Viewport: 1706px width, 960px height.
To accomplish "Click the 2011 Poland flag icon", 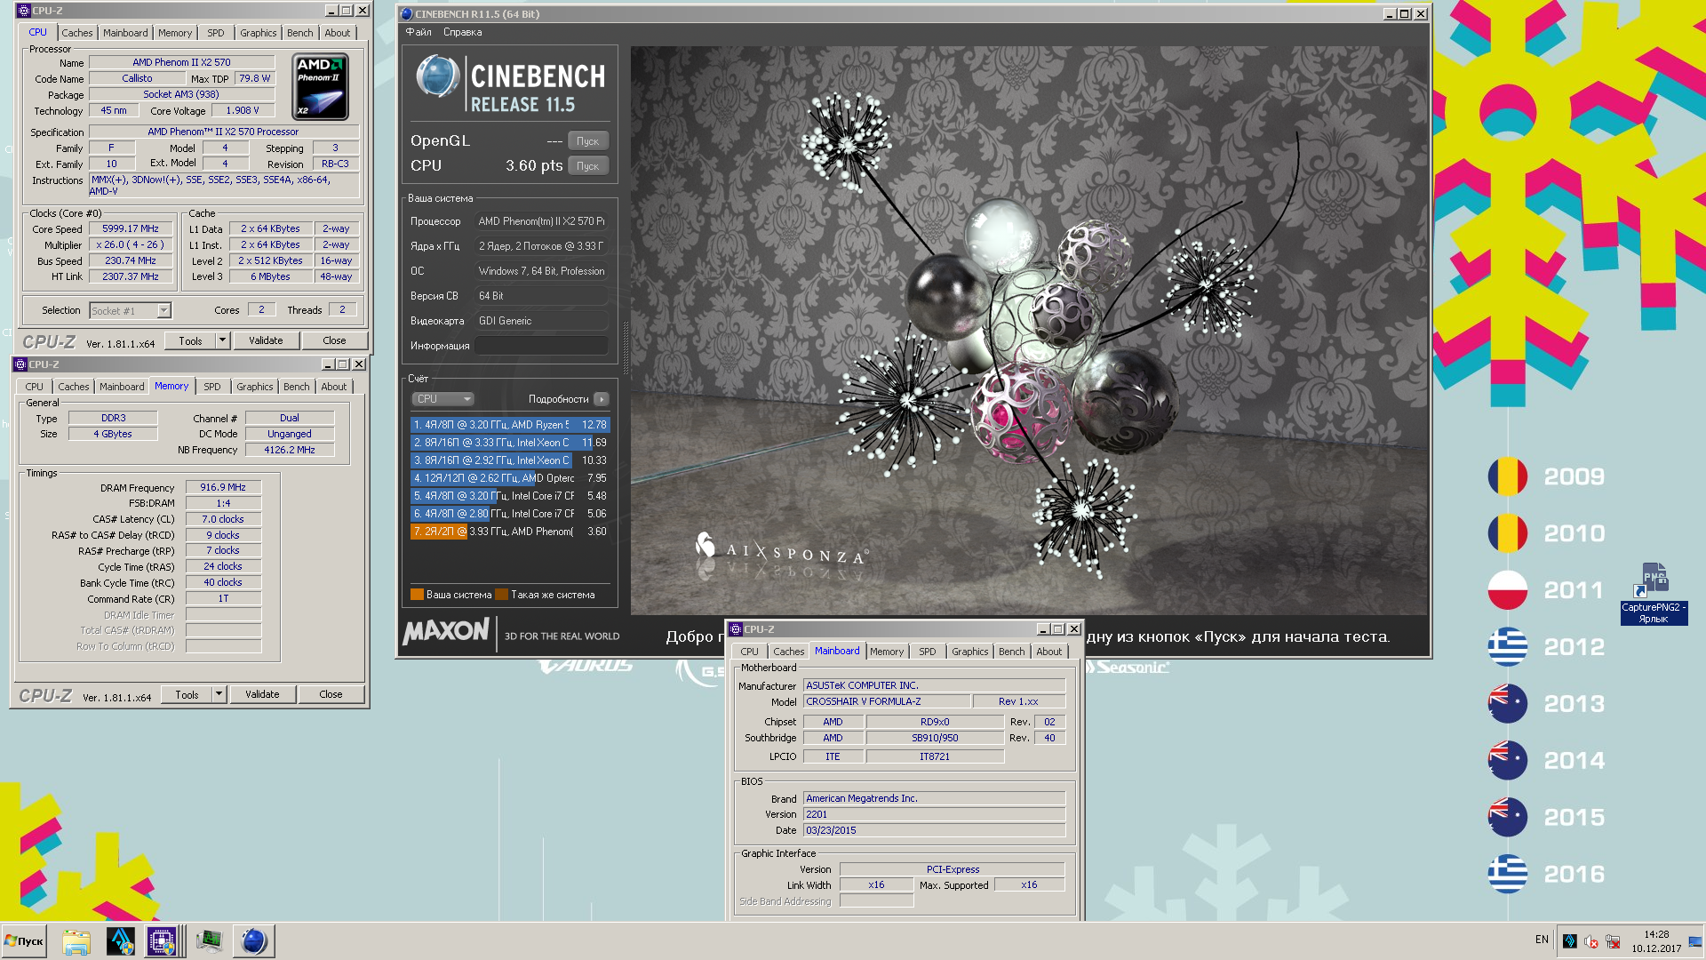I will tap(1508, 590).
